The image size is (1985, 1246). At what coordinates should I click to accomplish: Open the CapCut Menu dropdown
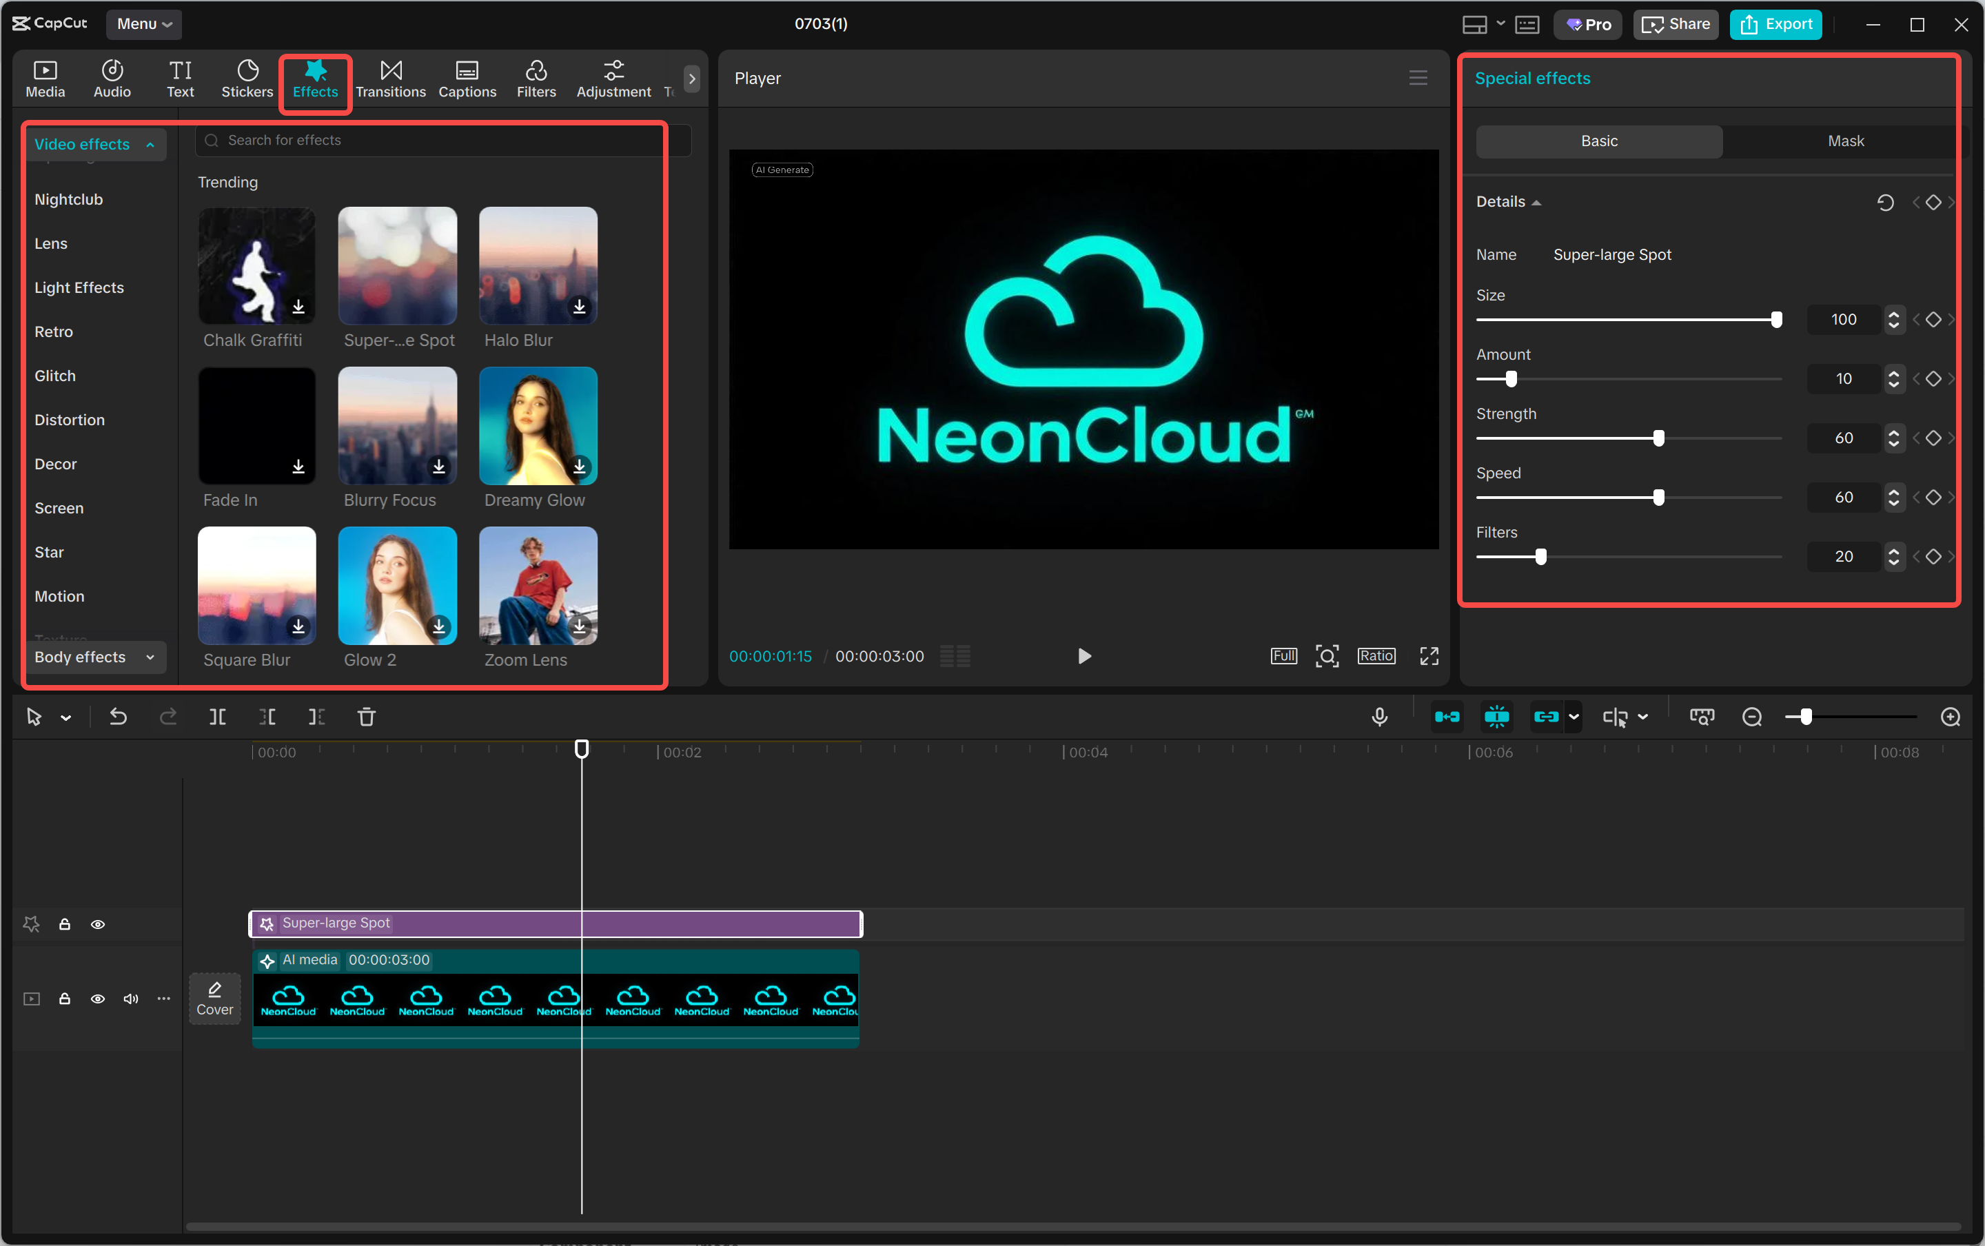pyautogui.click(x=143, y=24)
